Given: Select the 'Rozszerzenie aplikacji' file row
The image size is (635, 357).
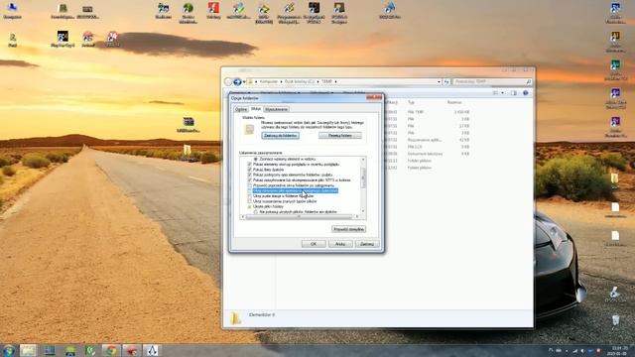Looking at the screenshot, I should [x=426, y=140].
